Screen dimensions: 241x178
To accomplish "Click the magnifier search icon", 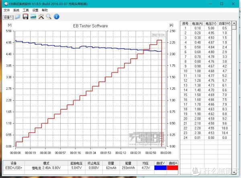I will [49, 17].
